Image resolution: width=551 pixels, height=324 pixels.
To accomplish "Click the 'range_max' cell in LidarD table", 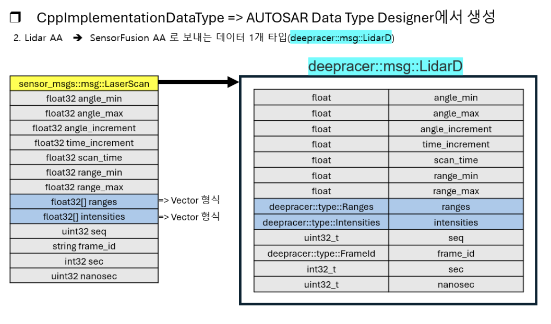I will point(456,191).
